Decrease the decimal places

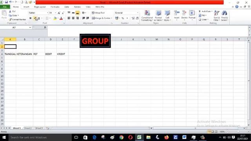pyautogui.click(x=137, y=18)
